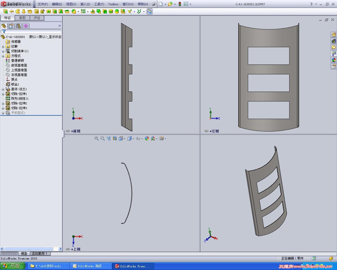
Task: Click the Options icon in the title bar
Action: [x=186, y=4]
